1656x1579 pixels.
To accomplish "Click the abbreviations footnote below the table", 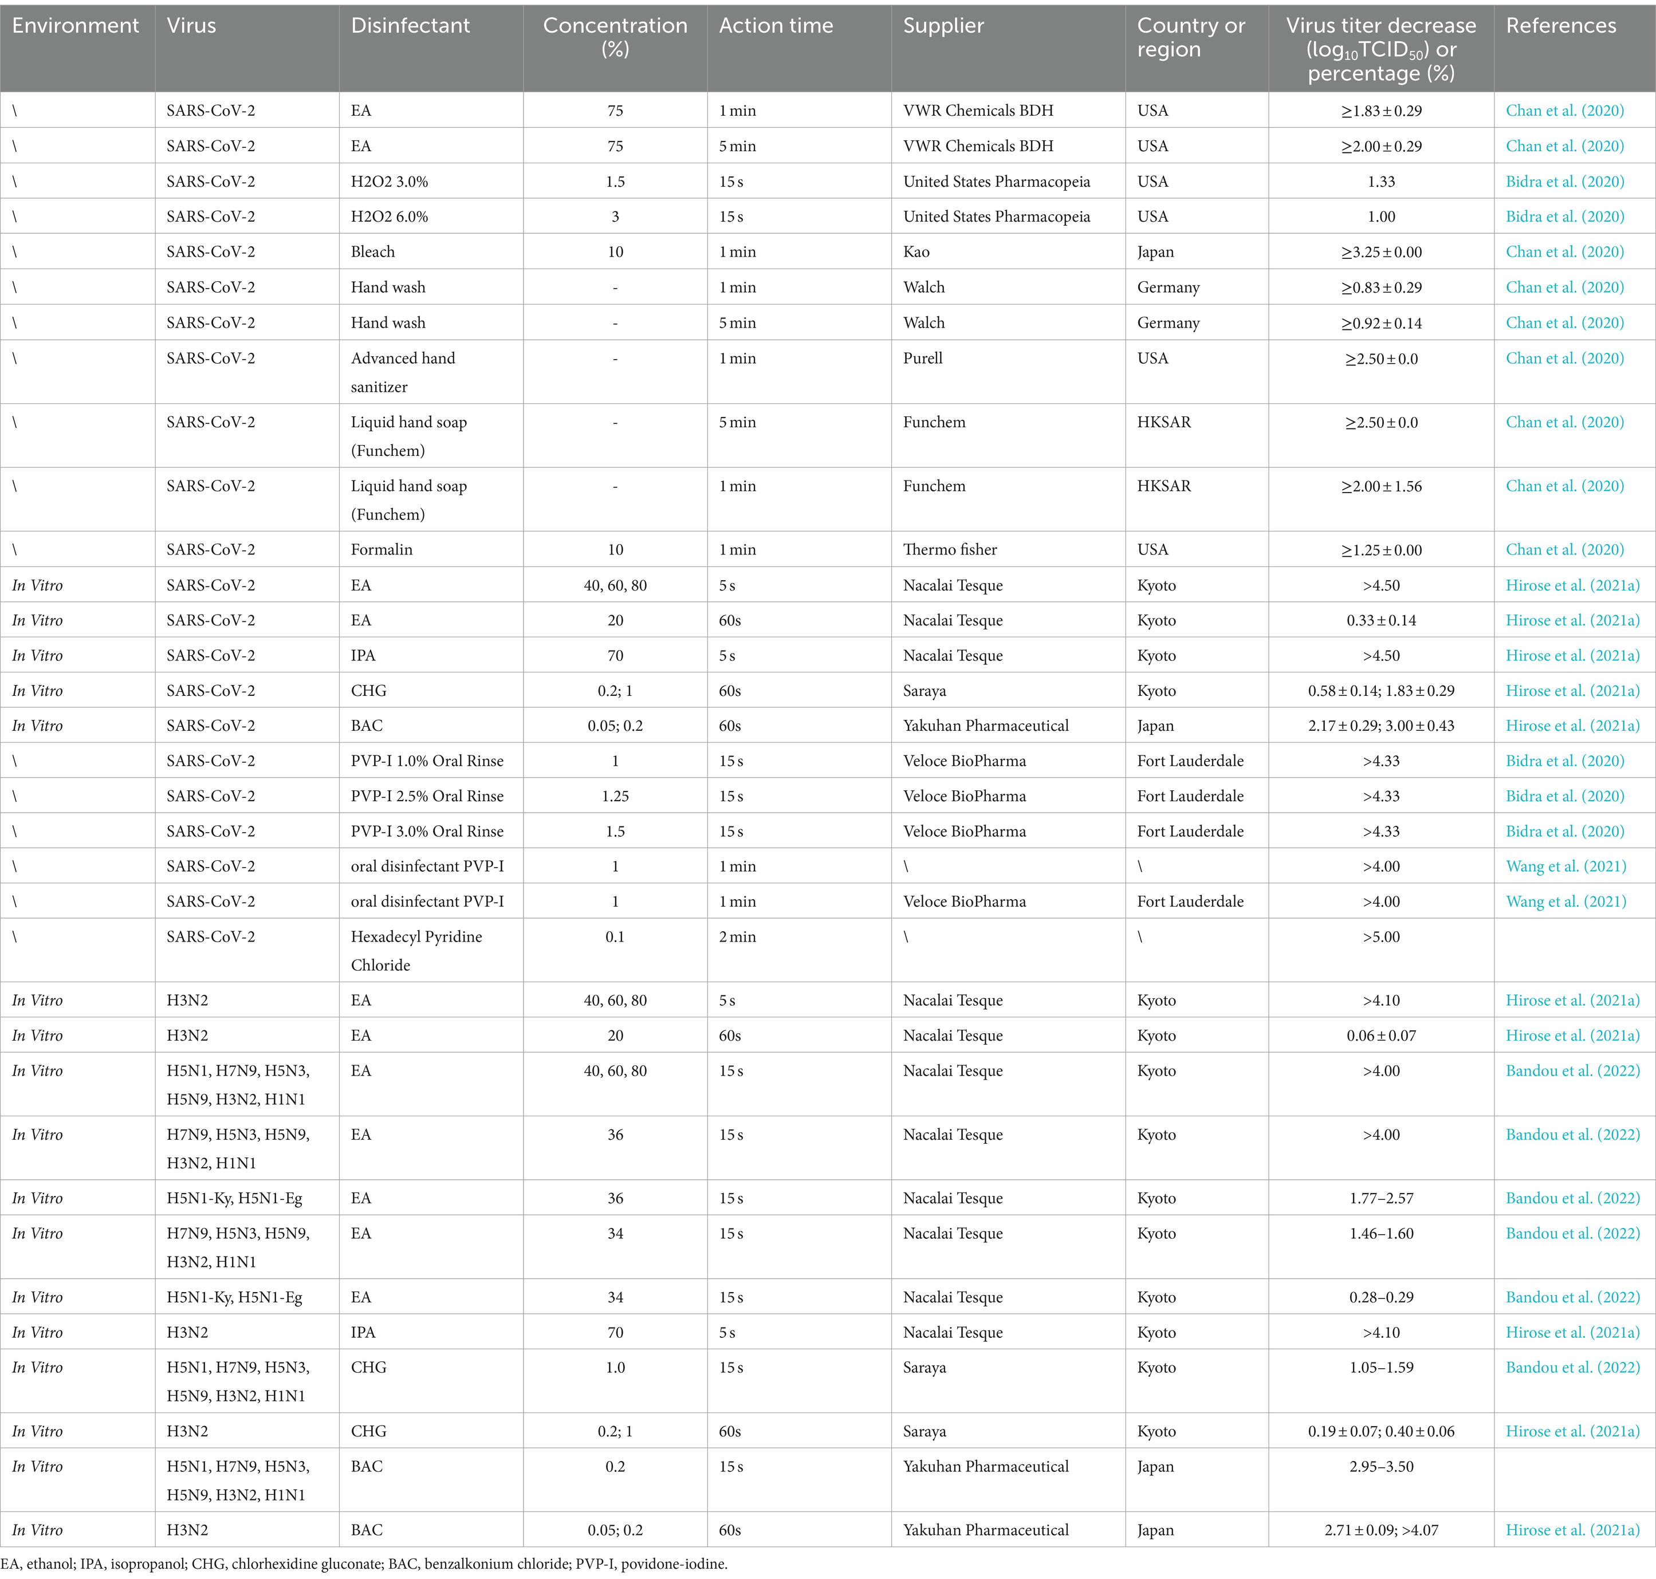I will pos(364,1565).
